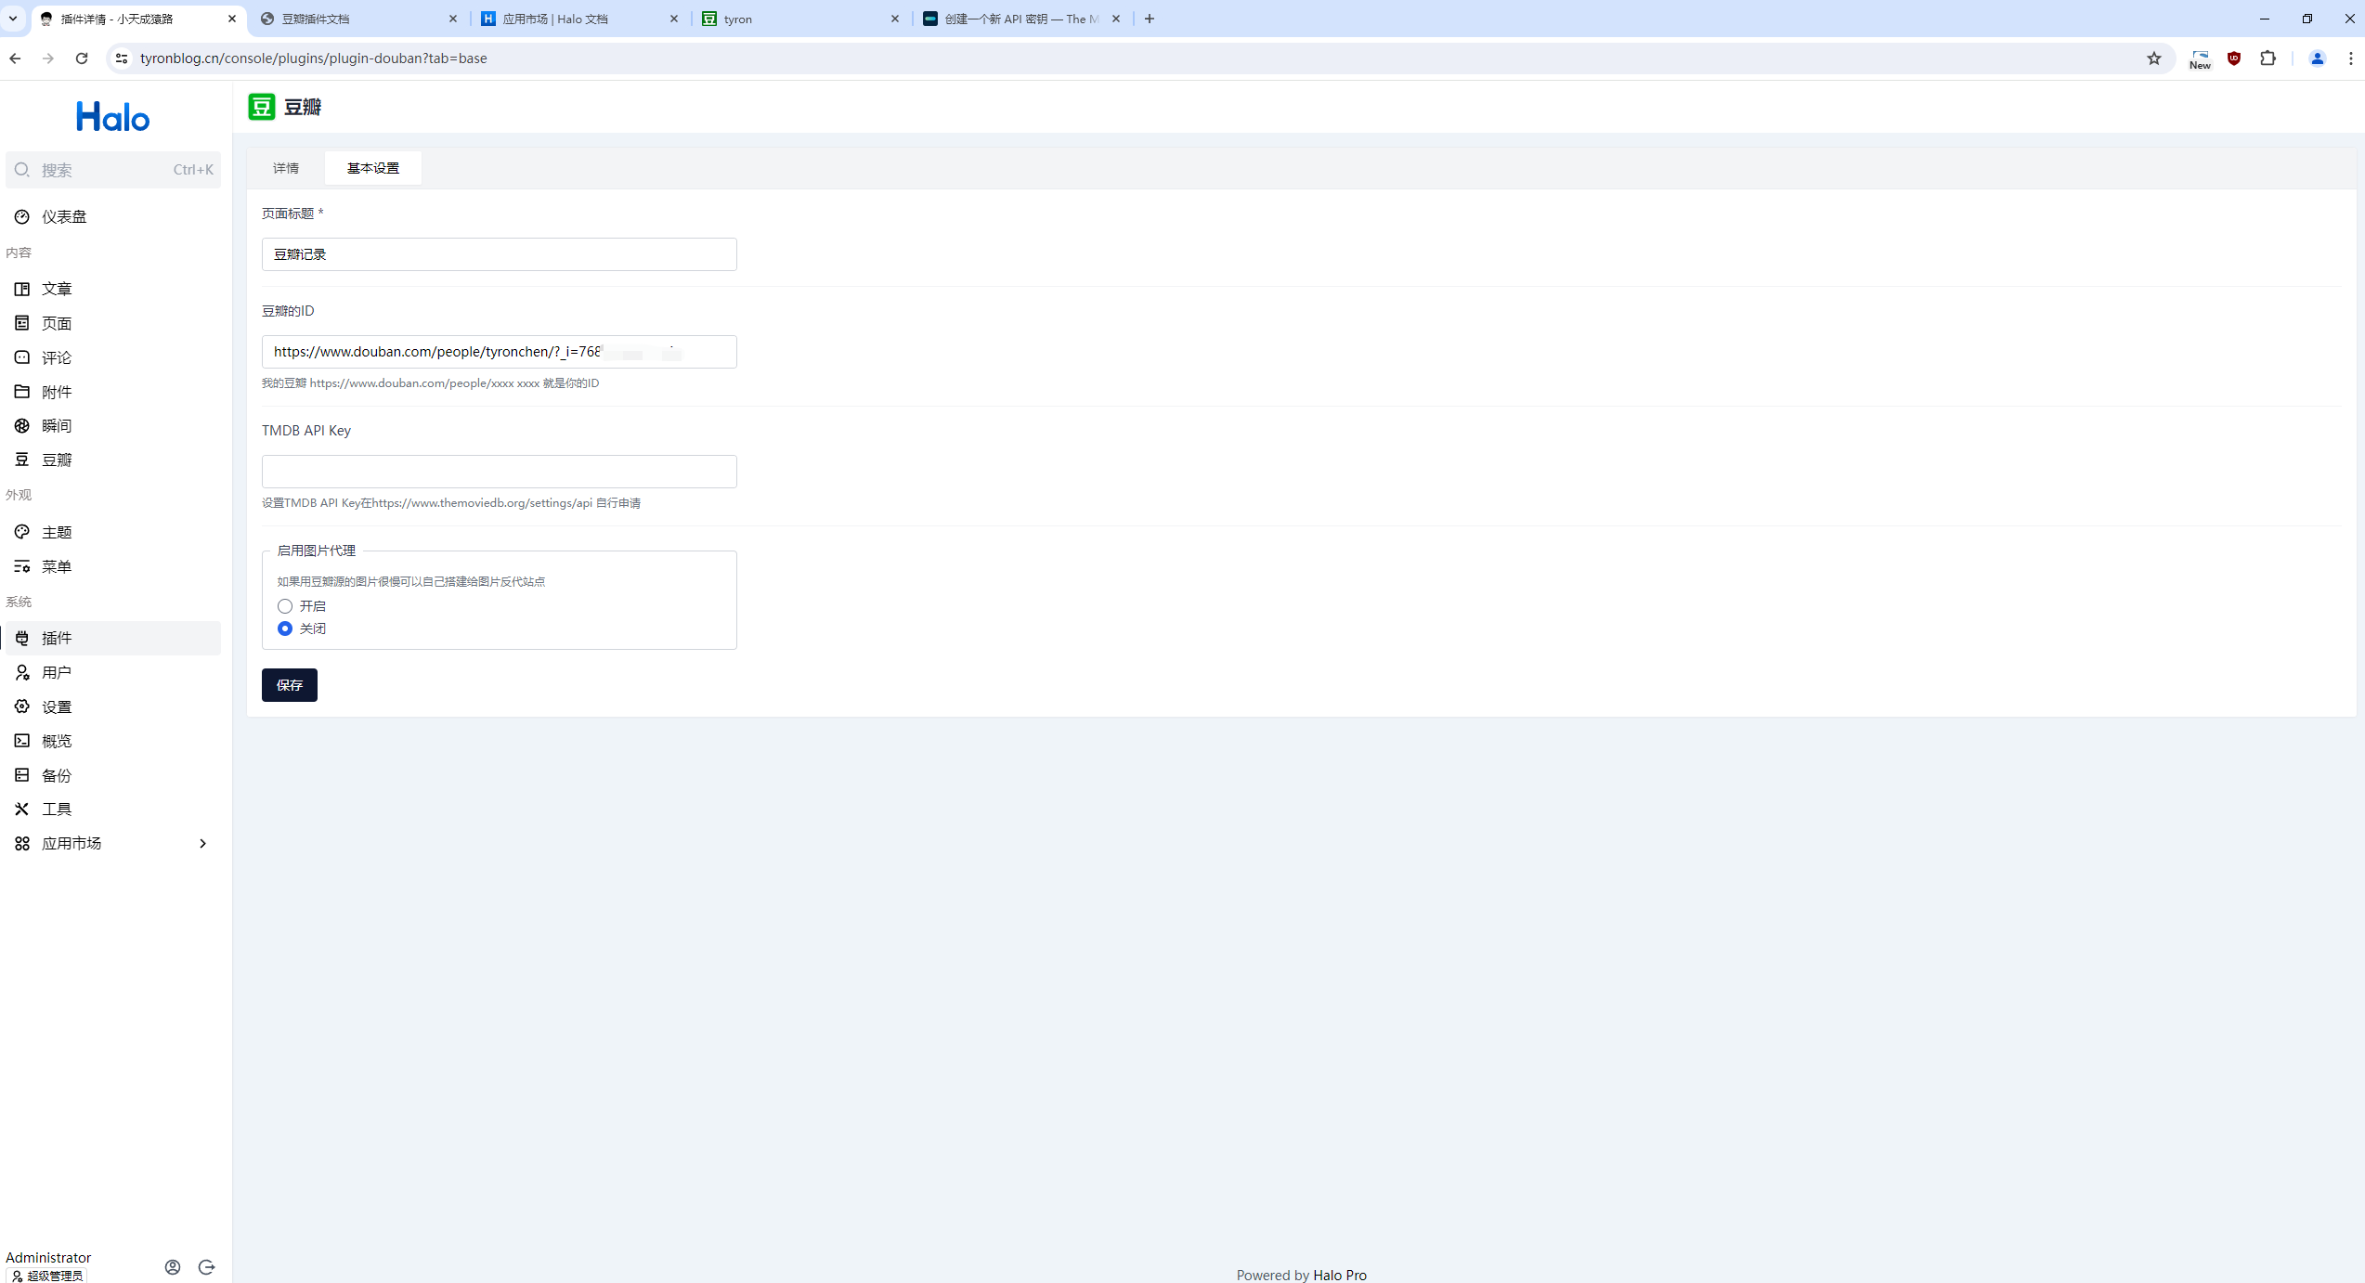The width and height of the screenshot is (2365, 1283).
Task: Click the 豆瓣 sidebar icon
Action: coord(22,460)
